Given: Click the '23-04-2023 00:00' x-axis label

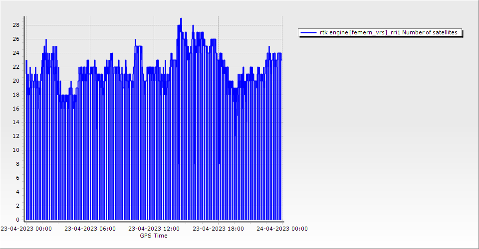Looking at the screenshot, I should click(x=25, y=229).
